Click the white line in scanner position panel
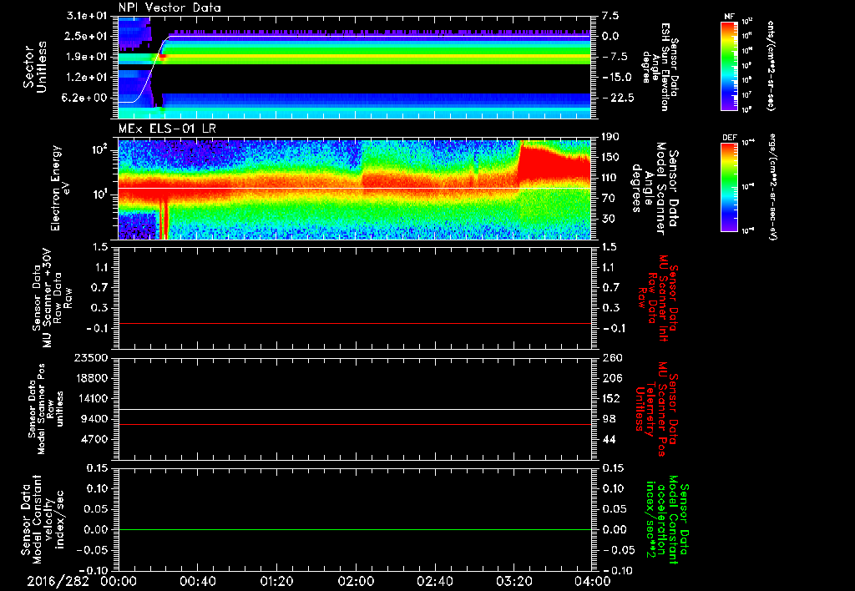This screenshot has height=591, width=855. pyautogui.click(x=355, y=410)
